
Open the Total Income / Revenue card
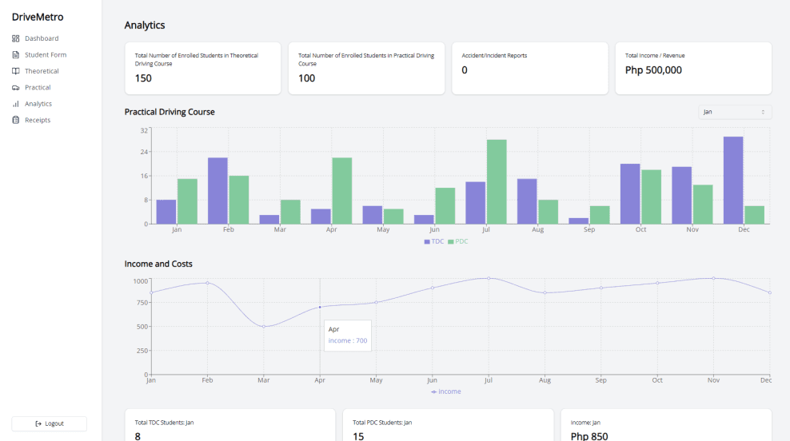[692, 68]
